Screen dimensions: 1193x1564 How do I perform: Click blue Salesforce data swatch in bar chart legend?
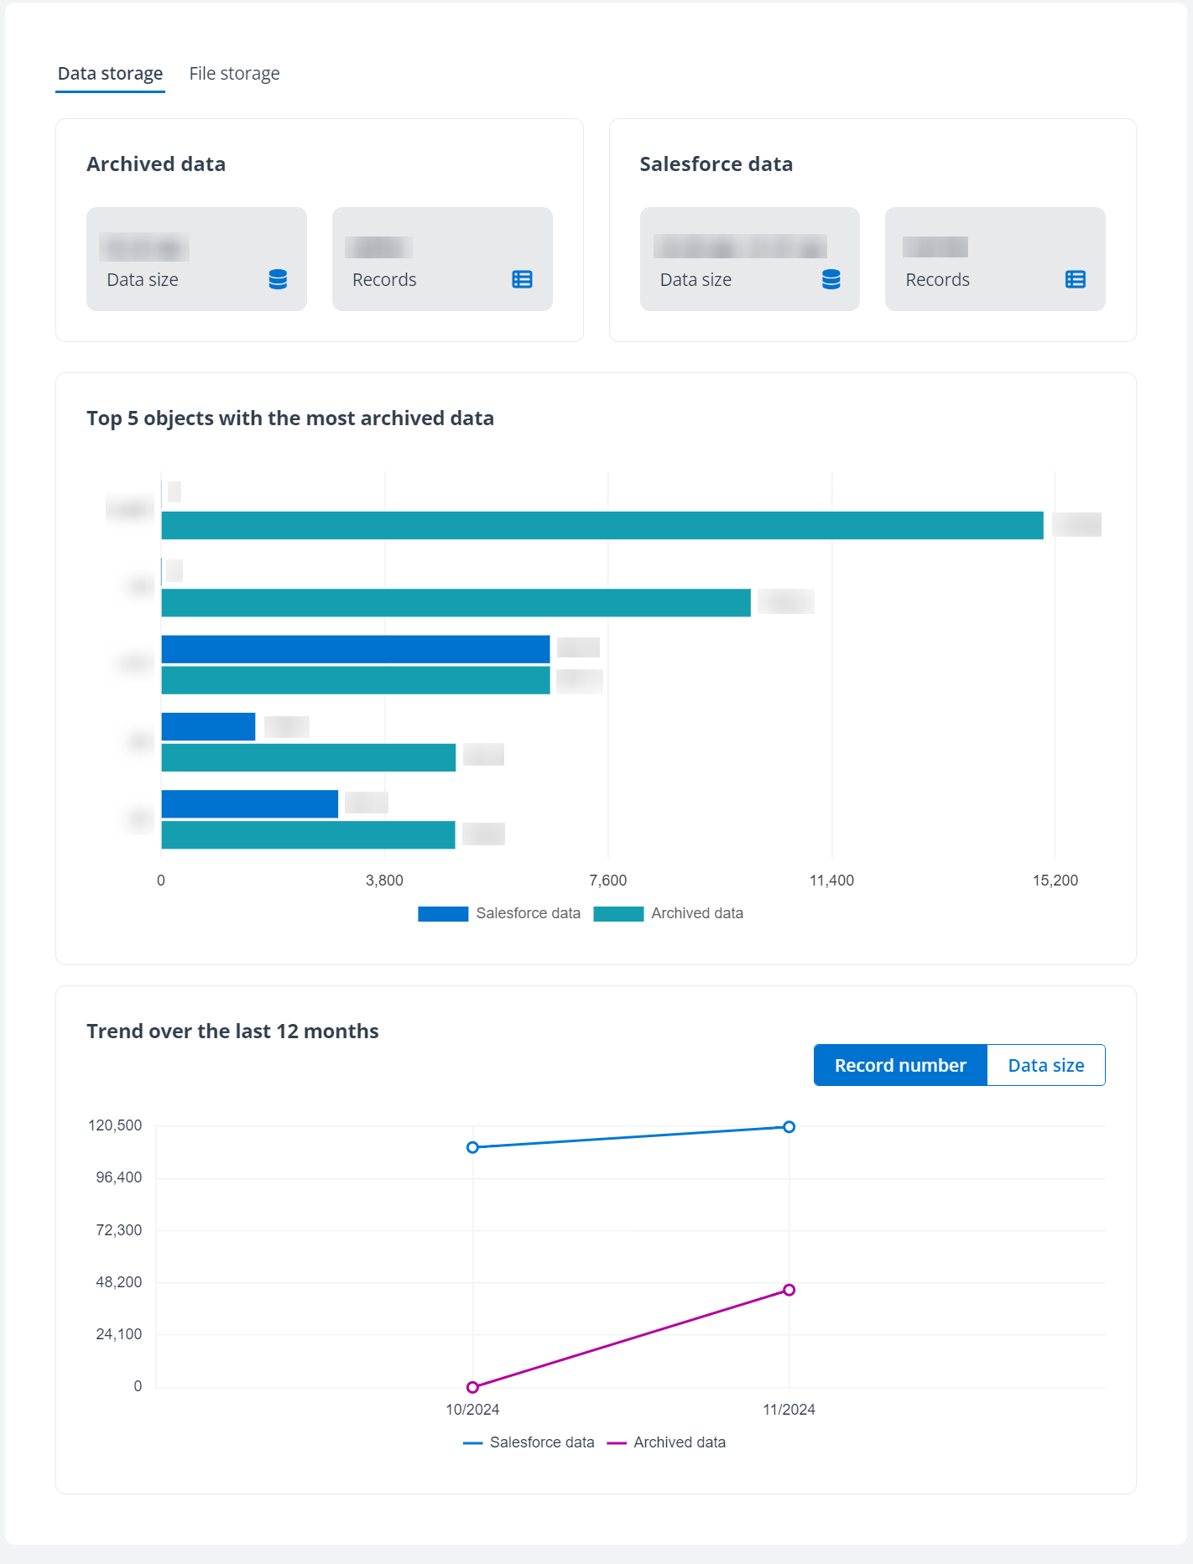click(x=443, y=914)
